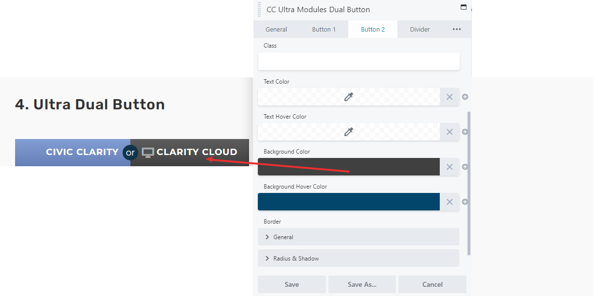Switch to the Button 1 tab
The image size is (594, 296).
pyautogui.click(x=324, y=29)
